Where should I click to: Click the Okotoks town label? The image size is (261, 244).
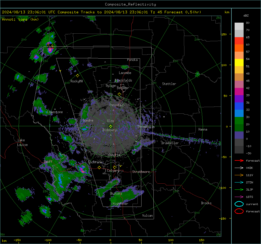[116, 194]
